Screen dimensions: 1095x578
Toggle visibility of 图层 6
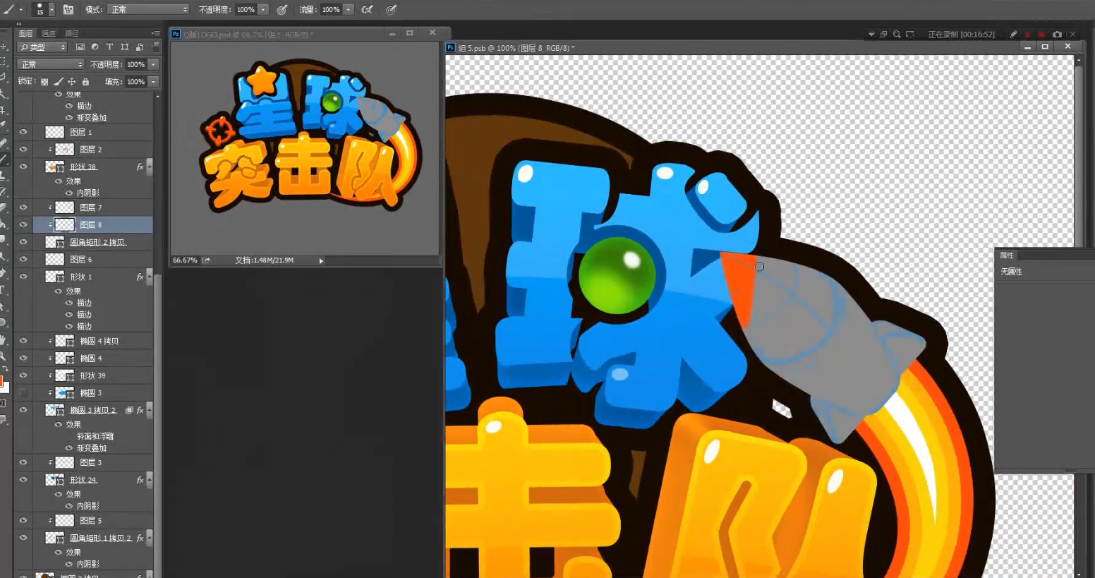click(23, 260)
